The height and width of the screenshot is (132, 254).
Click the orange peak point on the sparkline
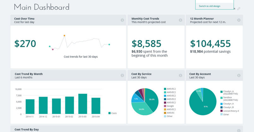point(64,36)
